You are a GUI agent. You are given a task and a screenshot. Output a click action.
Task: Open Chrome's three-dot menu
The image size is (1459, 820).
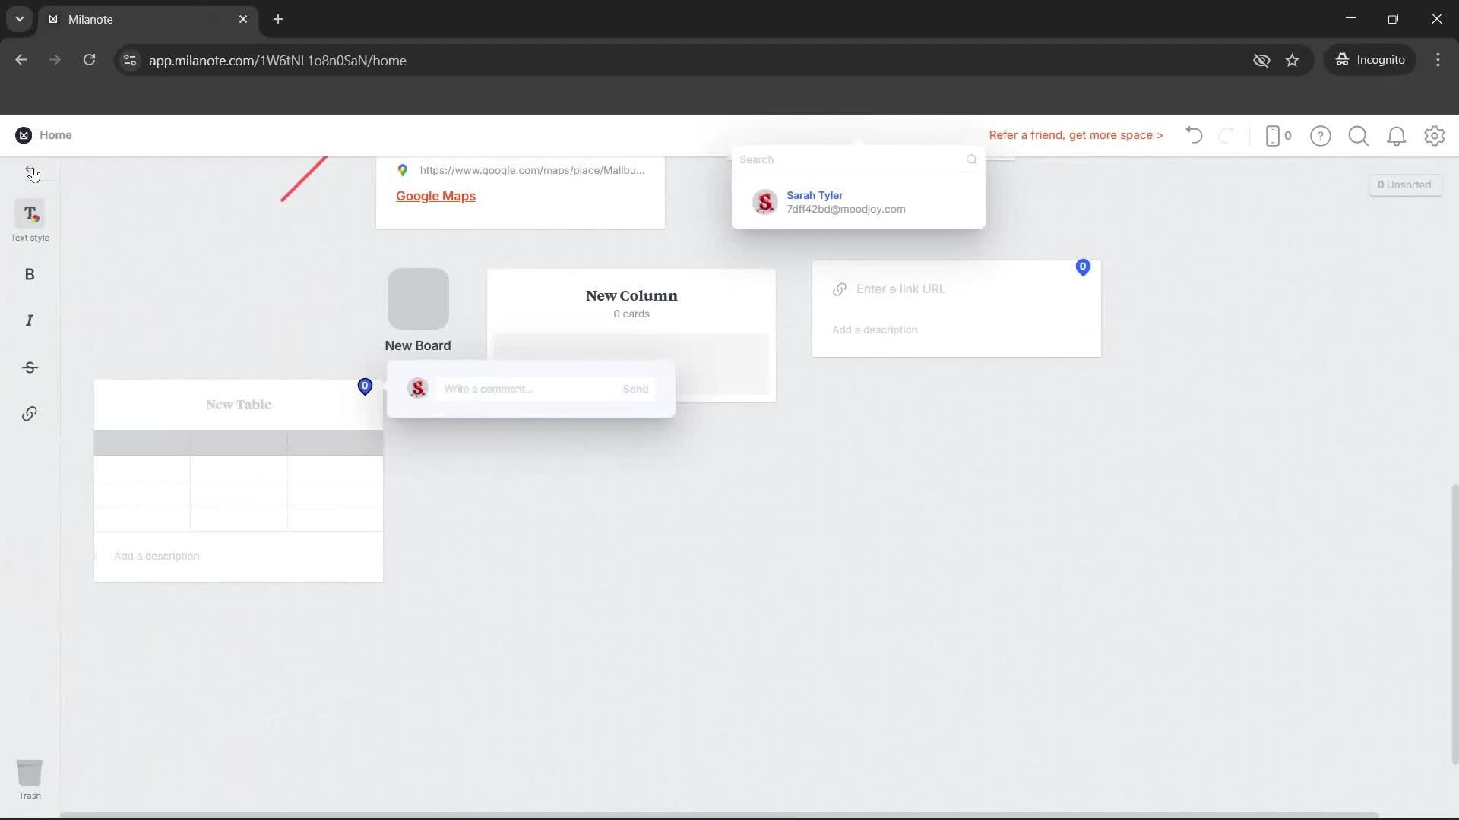(1438, 60)
